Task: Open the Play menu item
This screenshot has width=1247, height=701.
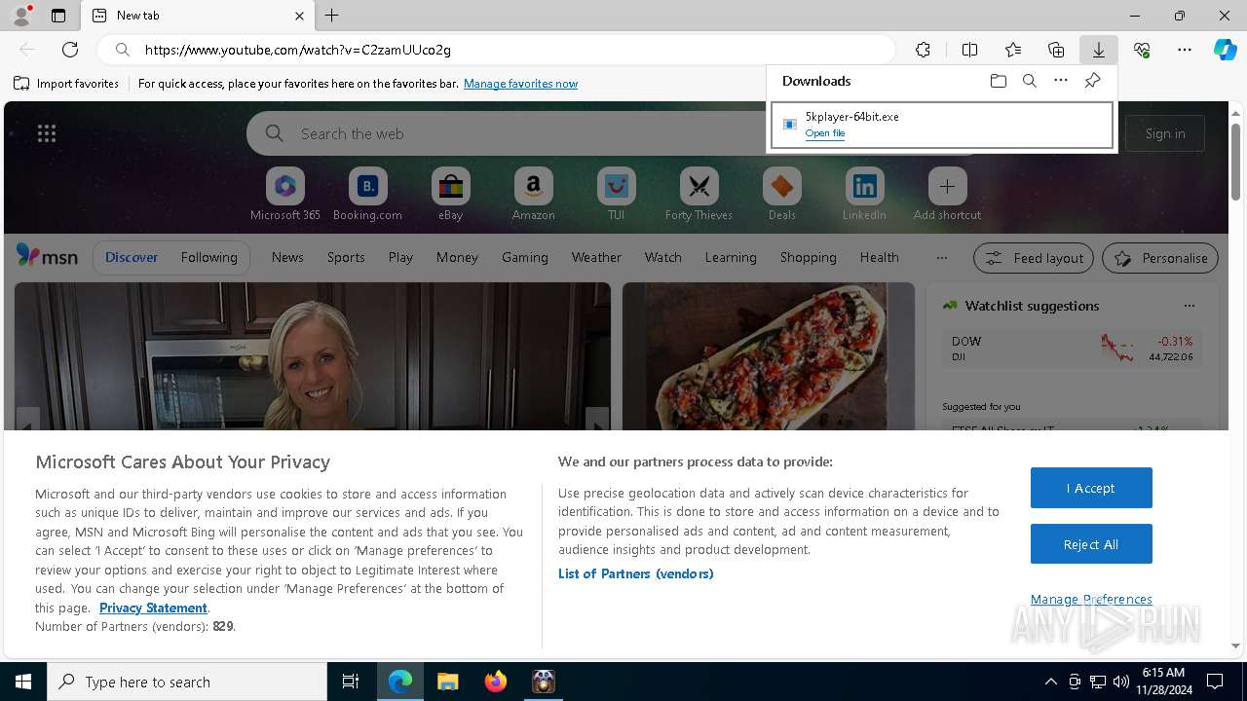Action: (x=400, y=257)
